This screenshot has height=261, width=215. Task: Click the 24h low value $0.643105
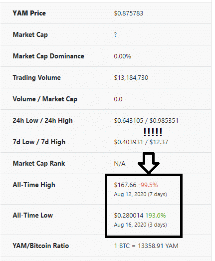[x=129, y=120]
